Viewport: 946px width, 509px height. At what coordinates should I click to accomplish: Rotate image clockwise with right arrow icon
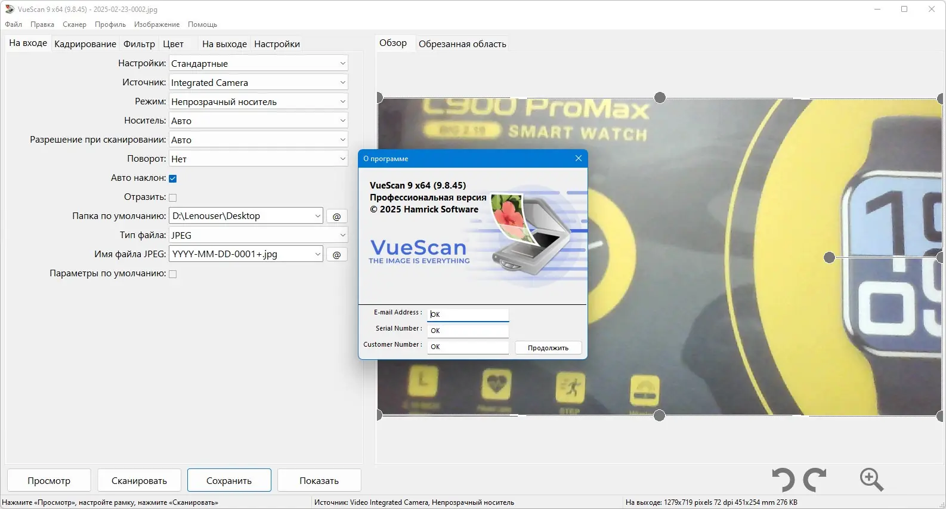coord(815,480)
